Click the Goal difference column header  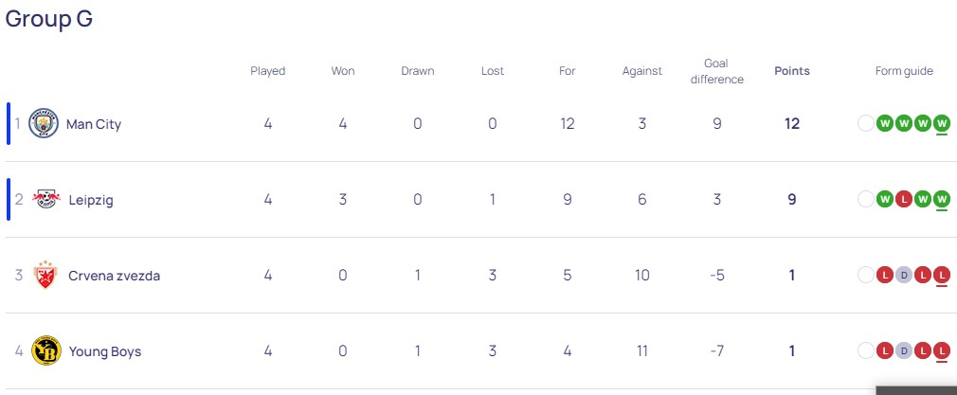coord(717,71)
